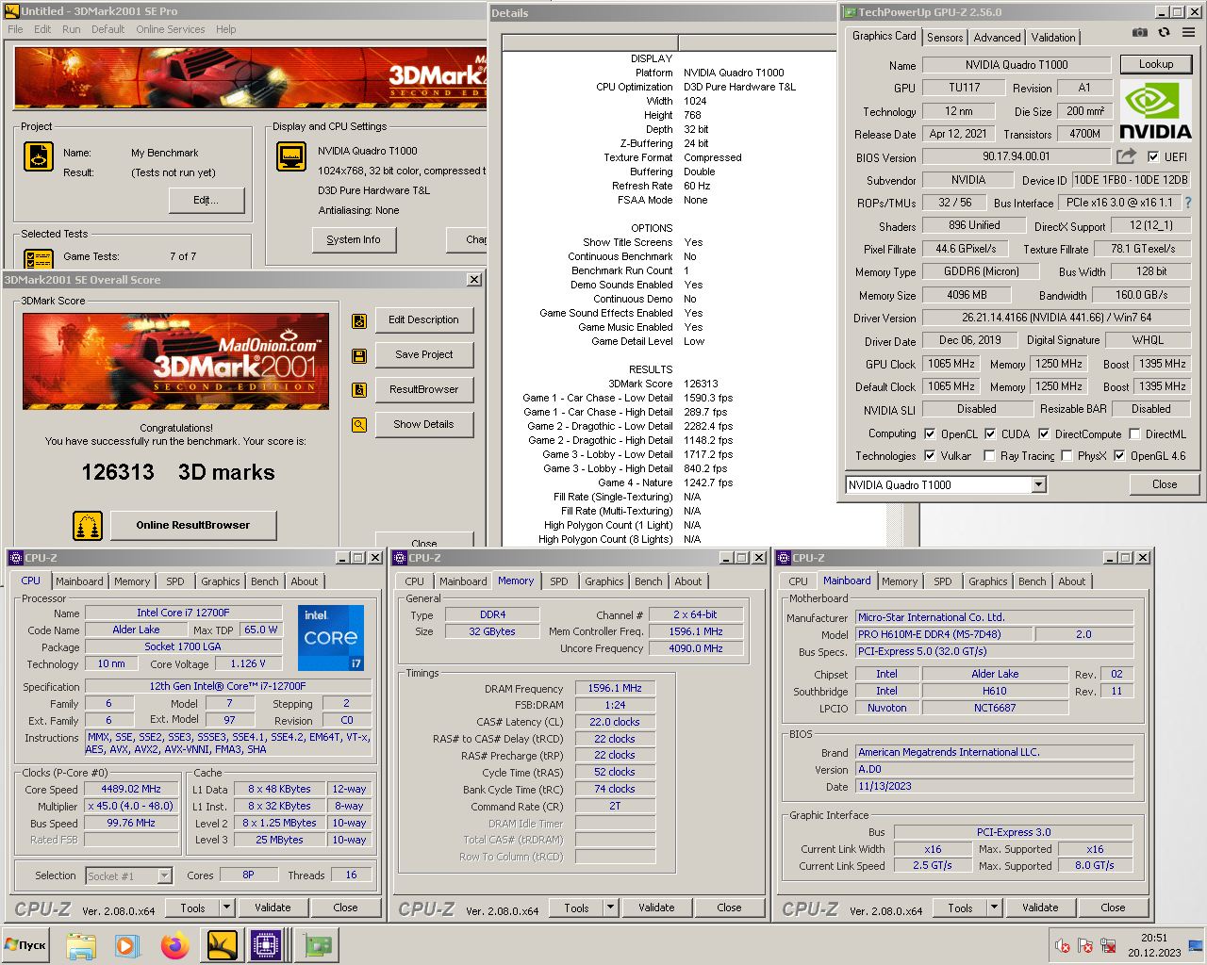This screenshot has width=1207, height=965.
Task: Click the Online ResultBrowser button
Action: (192, 526)
